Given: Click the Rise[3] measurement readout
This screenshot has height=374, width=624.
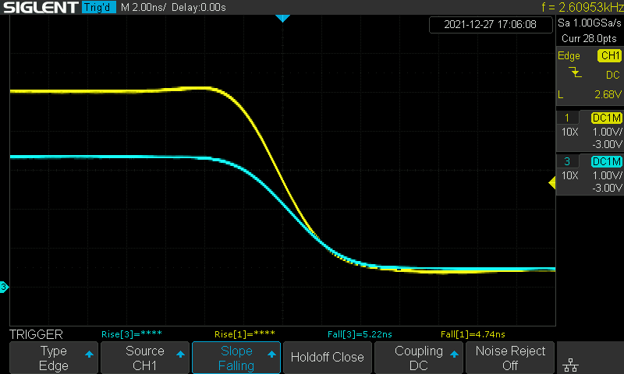Looking at the screenshot, I should (132, 334).
